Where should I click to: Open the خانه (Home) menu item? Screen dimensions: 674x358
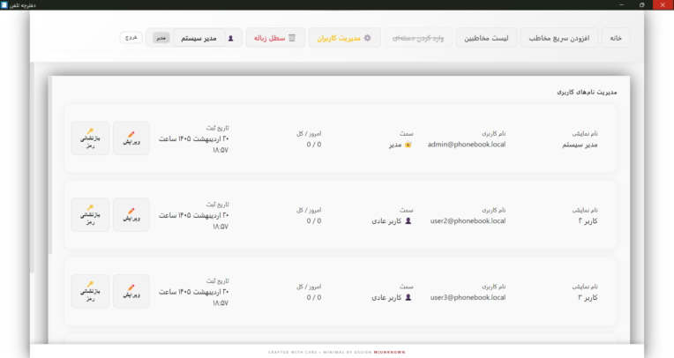tap(616, 38)
